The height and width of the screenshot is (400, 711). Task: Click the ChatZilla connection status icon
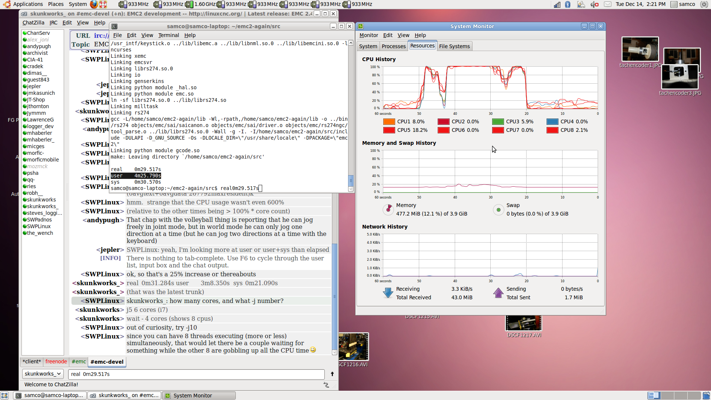click(x=326, y=385)
